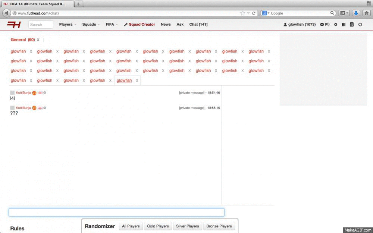Click the KuttiBunja username in the first message

pos(23,93)
